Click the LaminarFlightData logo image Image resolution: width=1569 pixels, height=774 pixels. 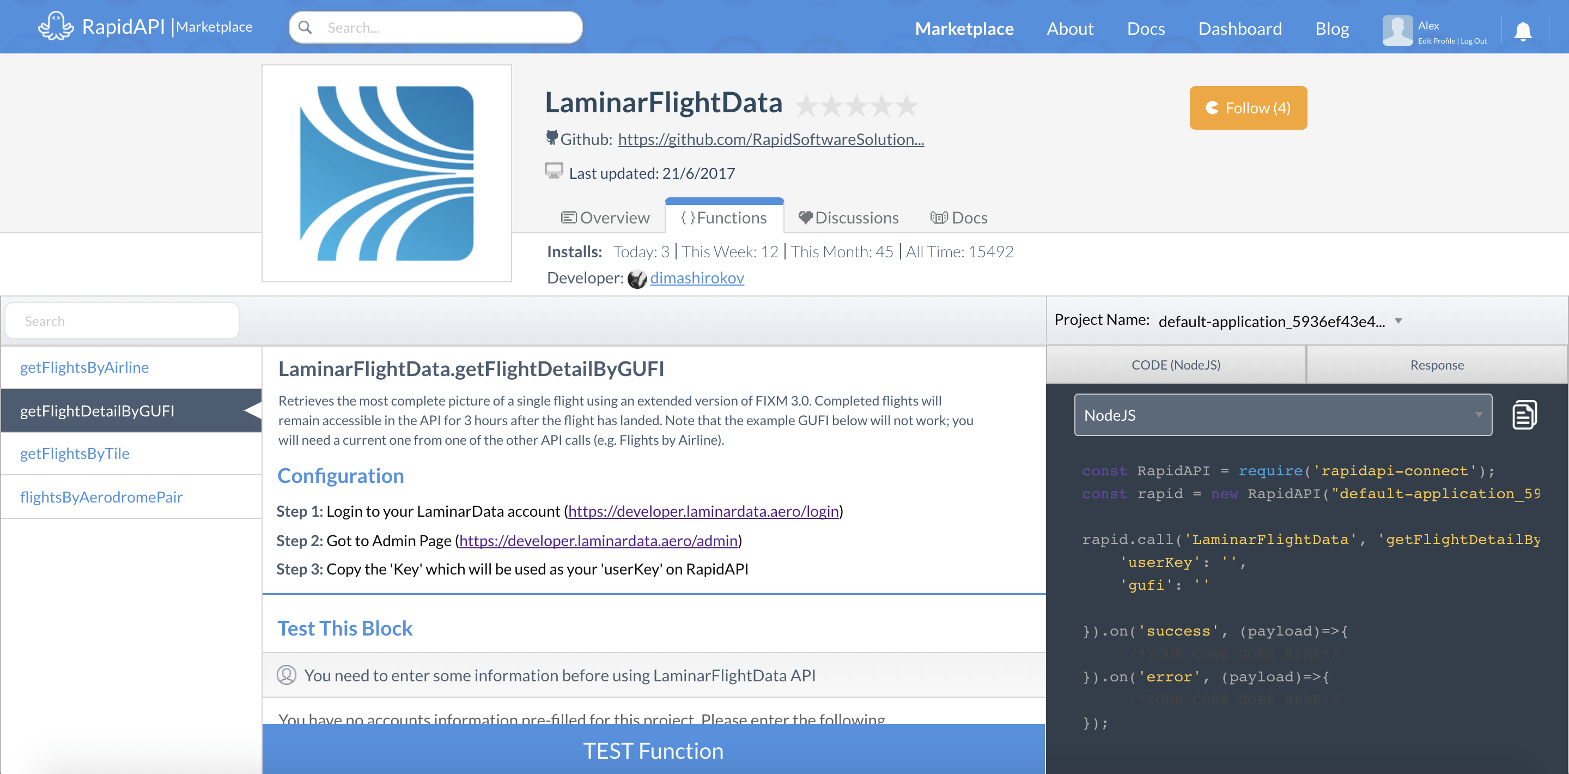[x=387, y=173]
